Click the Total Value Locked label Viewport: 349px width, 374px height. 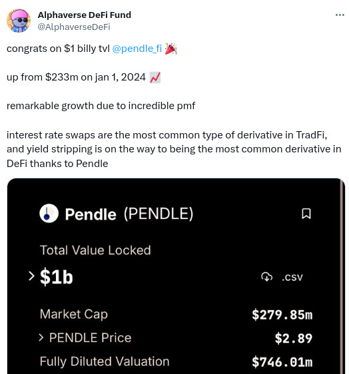(95, 250)
